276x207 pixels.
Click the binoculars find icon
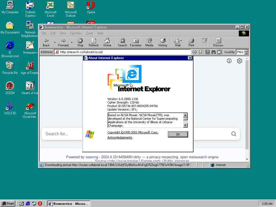tap(213, 52)
